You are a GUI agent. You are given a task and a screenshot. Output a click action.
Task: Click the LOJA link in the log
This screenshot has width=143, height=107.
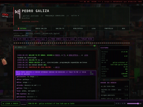click(x=86, y=55)
